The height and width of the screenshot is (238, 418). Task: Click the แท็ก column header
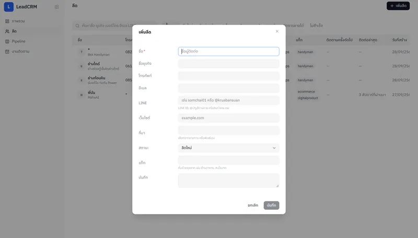pyautogui.click(x=299, y=40)
